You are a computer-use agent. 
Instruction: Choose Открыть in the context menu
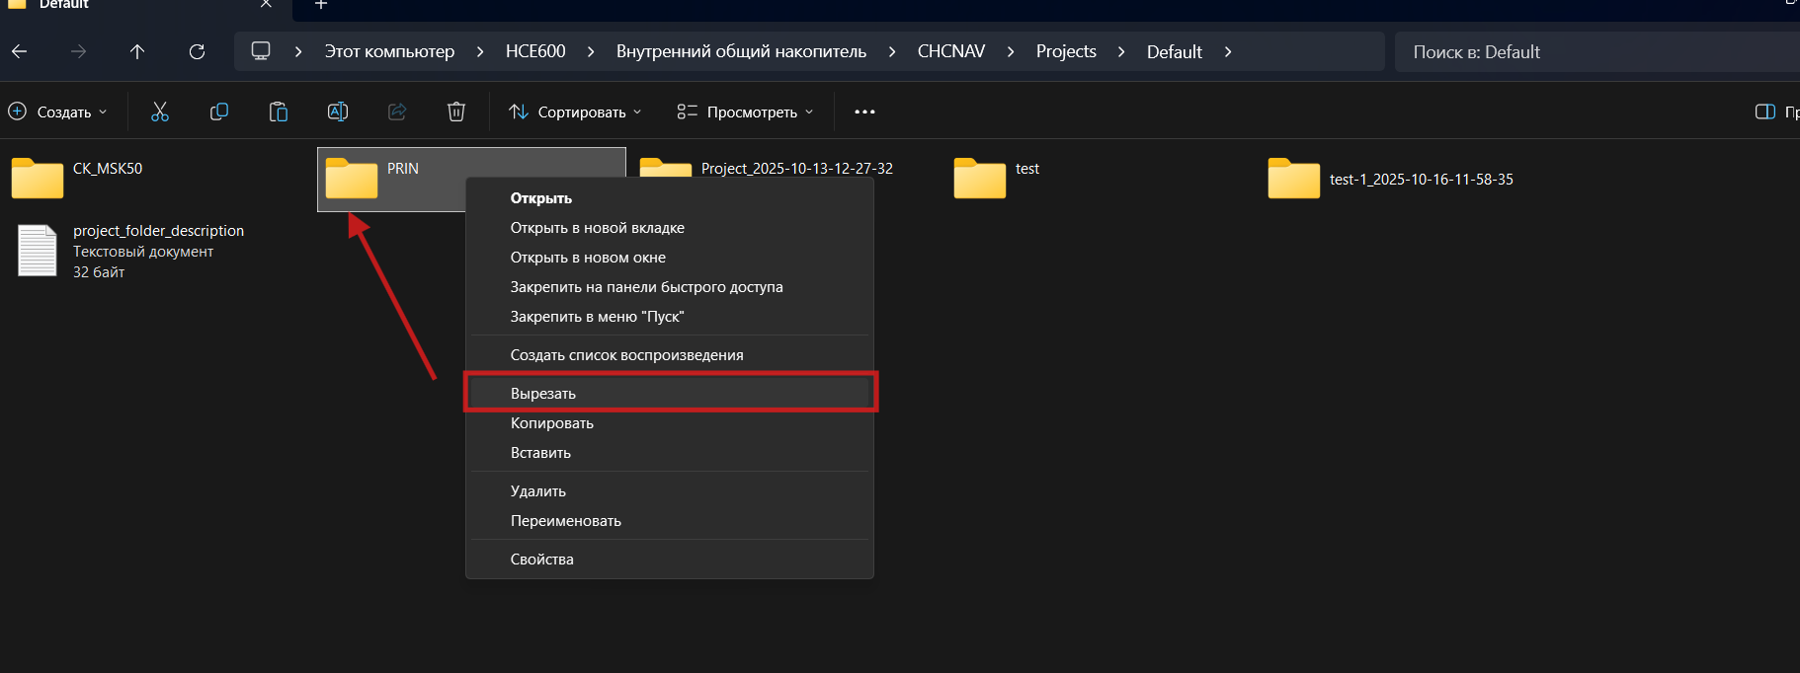(x=670, y=198)
